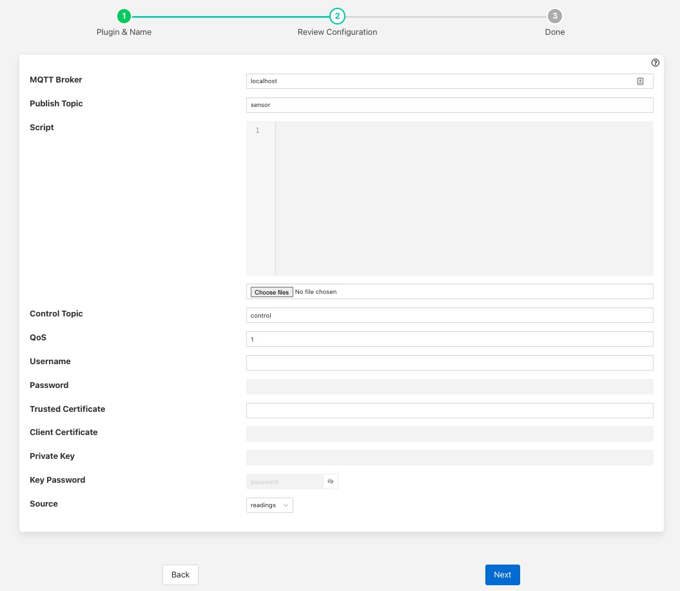Change Source from readings to another option
Image resolution: width=680 pixels, height=591 pixels.
tap(269, 505)
